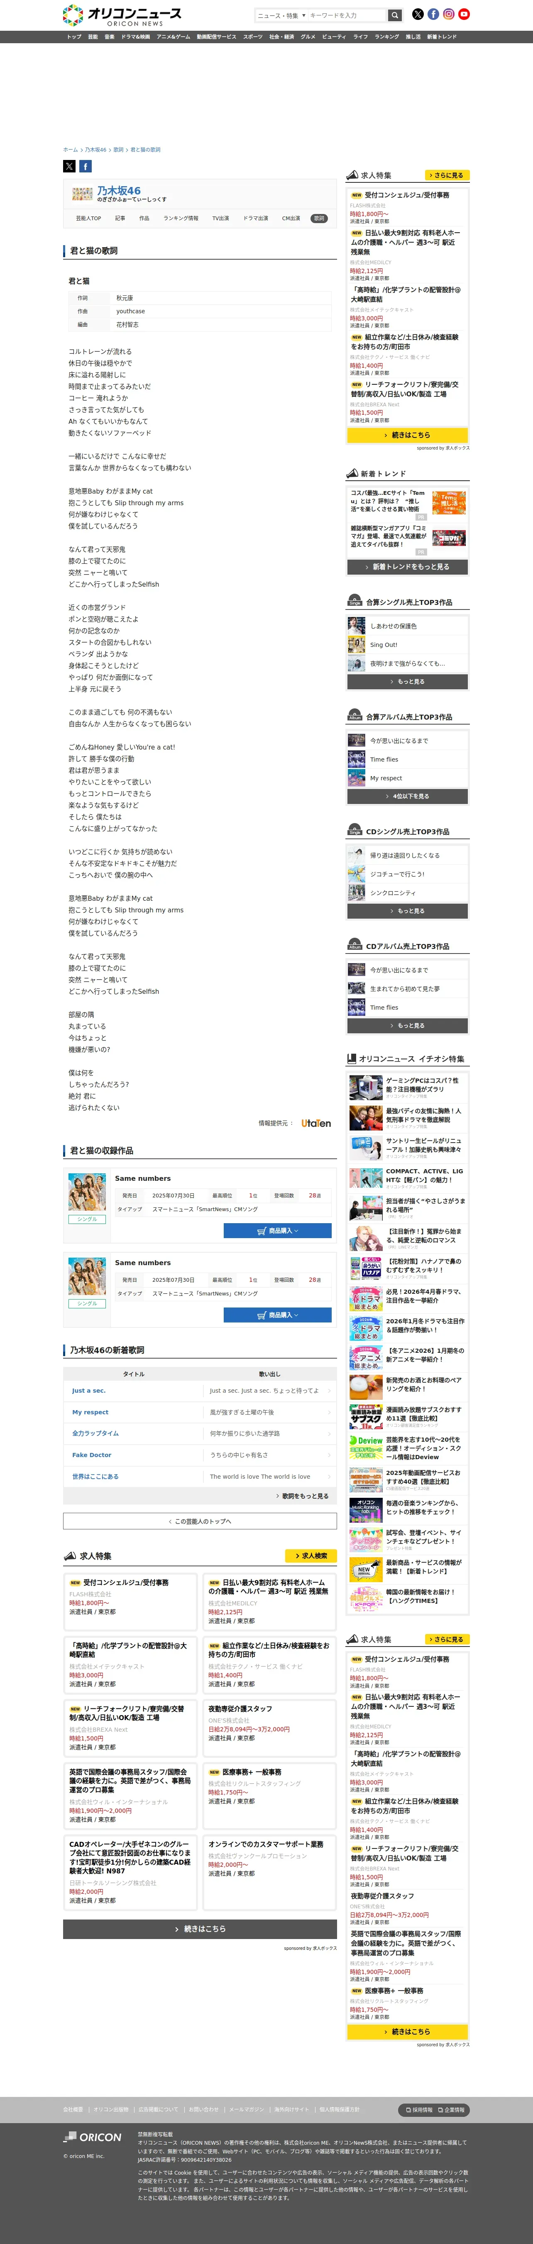
Task: Click メールマガジン footer link
Action: [x=247, y=2109]
